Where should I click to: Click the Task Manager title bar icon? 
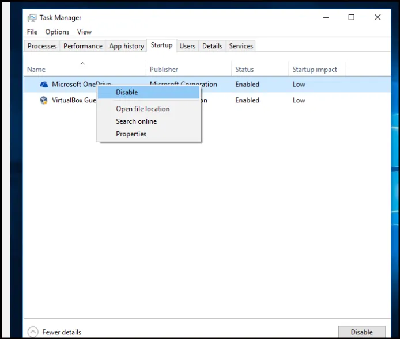click(x=32, y=18)
